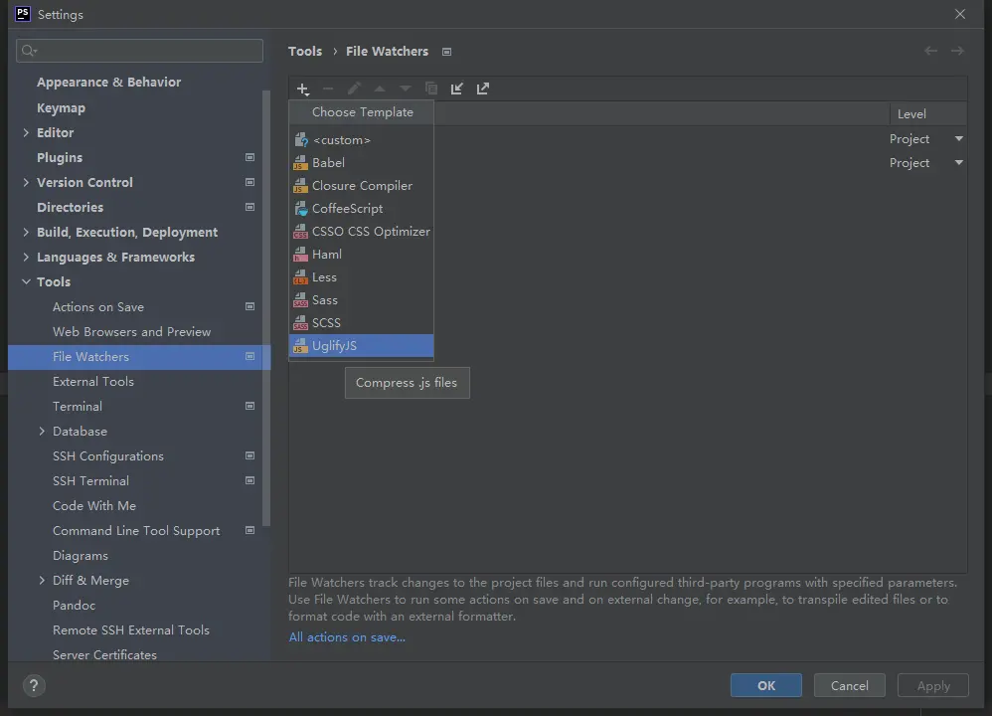Select Server Certificates

[104, 655]
